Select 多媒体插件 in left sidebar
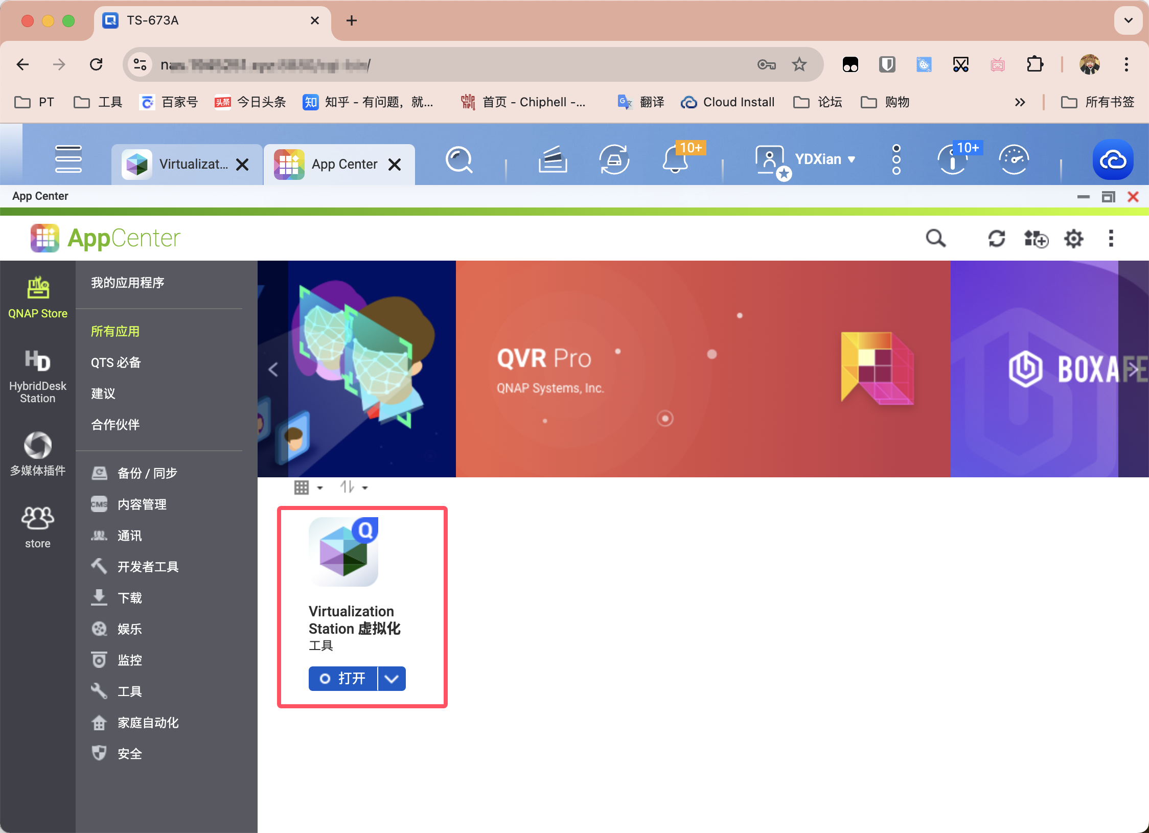The width and height of the screenshot is (1149, 833). (38, 454)
